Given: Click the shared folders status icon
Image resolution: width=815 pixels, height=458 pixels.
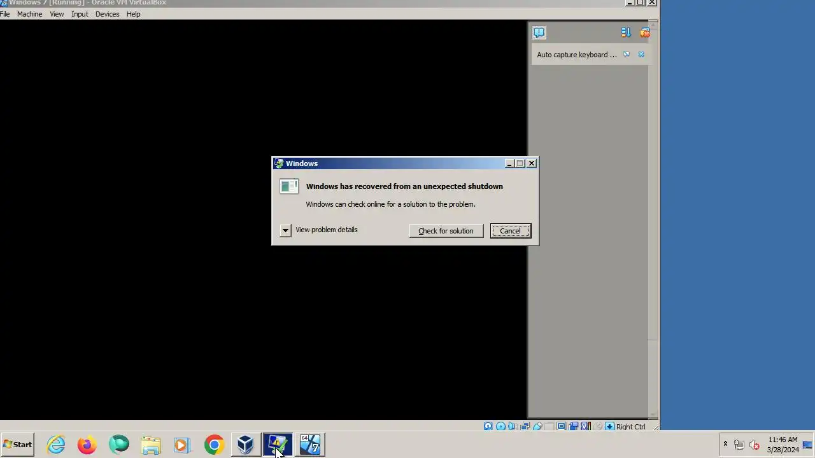Looking at the screenshot, I should pyautogui.click(x=549, y=427).
